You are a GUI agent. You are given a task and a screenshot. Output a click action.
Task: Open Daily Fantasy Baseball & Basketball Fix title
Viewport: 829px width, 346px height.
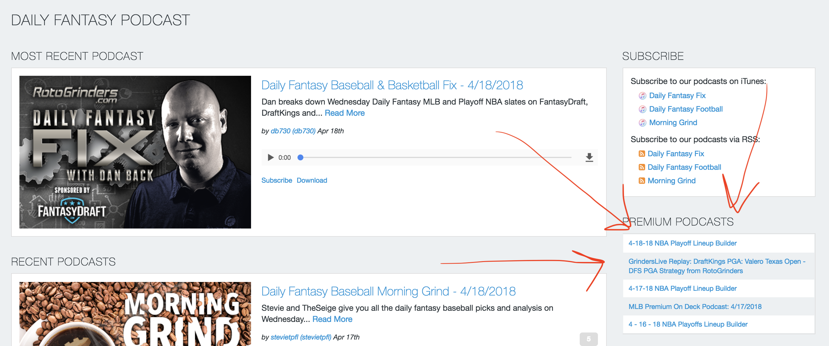[x=392, y=85]
